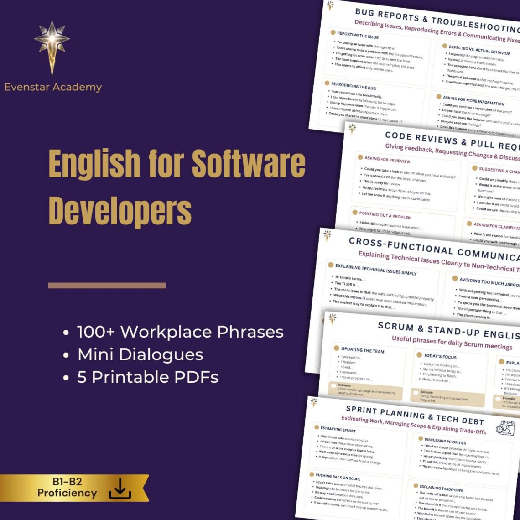This screenshot has width=520, height=520.
Task: Click small star logo on Scrum & Stand-Up page
Action: coord(332,318)
